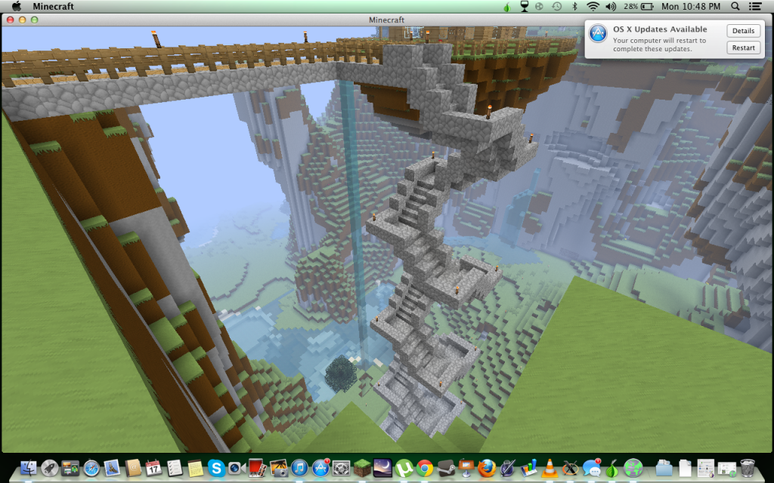Launch Skype from the Dock
This screenshot has width=774, height=483.
click(x=216, y=468)
